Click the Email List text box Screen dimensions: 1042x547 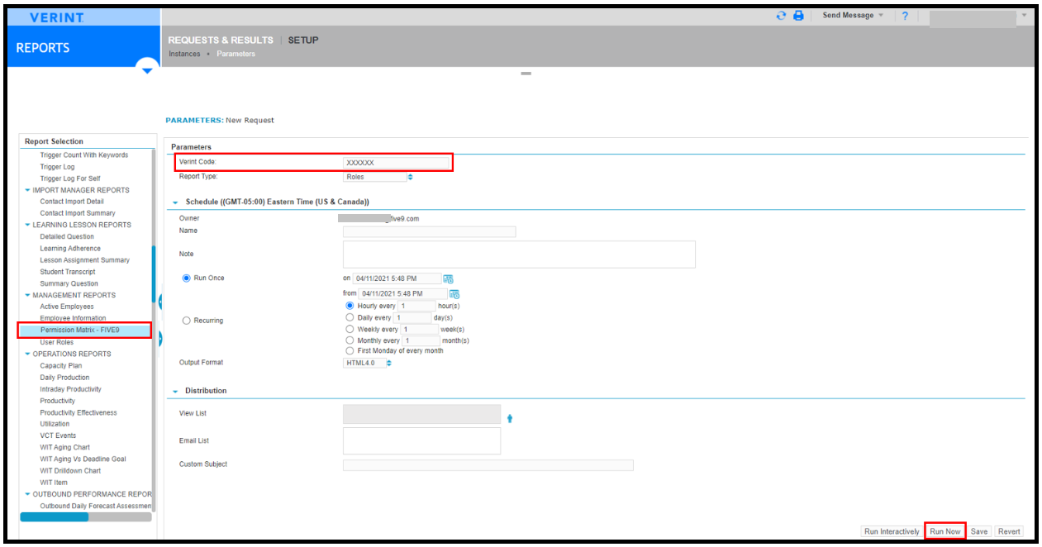click(421, 440)
